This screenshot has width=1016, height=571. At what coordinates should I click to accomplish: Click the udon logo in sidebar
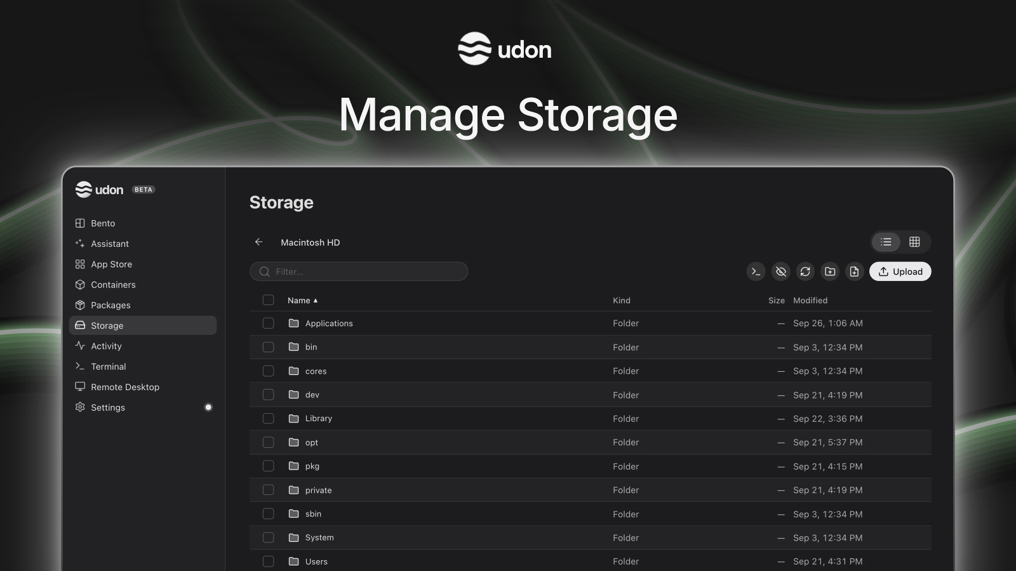tap(99, 190)
